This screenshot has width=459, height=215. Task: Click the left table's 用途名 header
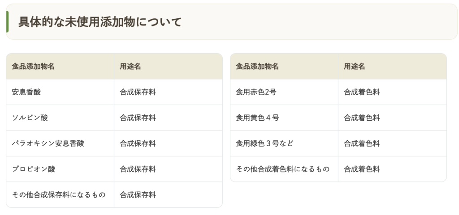pyautogui.click(x=130, y=67)
